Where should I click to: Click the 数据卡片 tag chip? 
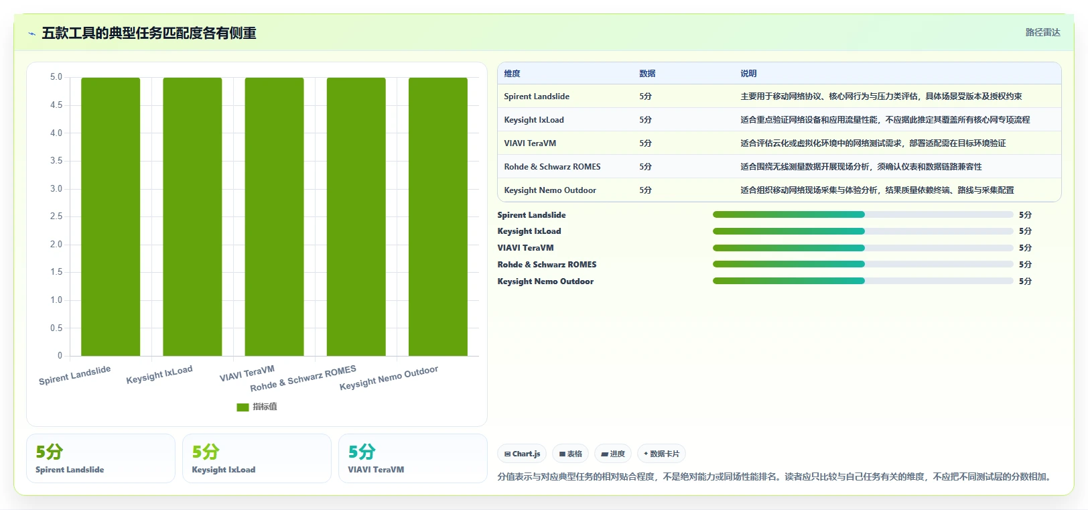661,454
